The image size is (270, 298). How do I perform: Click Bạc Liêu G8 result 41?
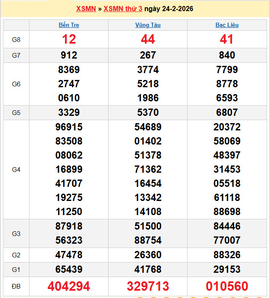coord(227,39)
